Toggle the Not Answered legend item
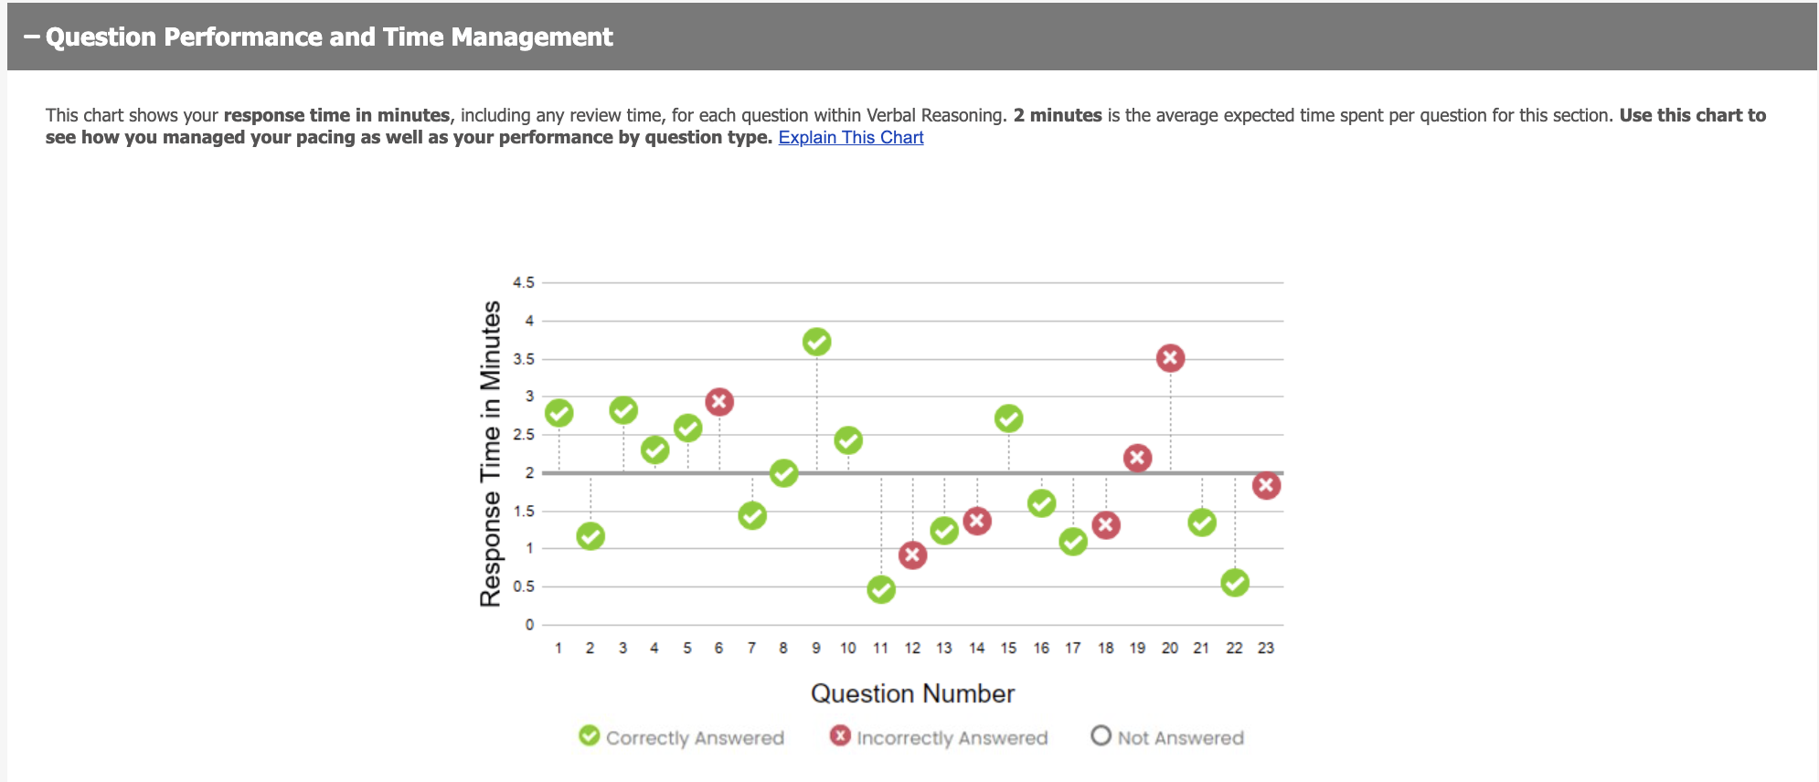 (x=1167, y=737)
